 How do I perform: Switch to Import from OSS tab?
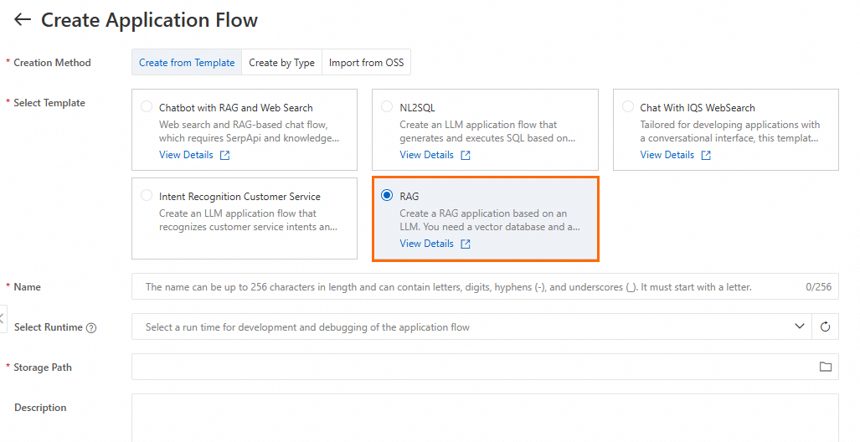coord(366,63)
